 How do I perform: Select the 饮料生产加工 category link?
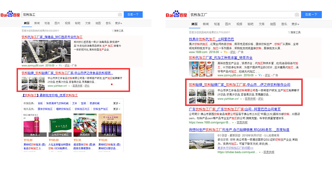(100, 109)
